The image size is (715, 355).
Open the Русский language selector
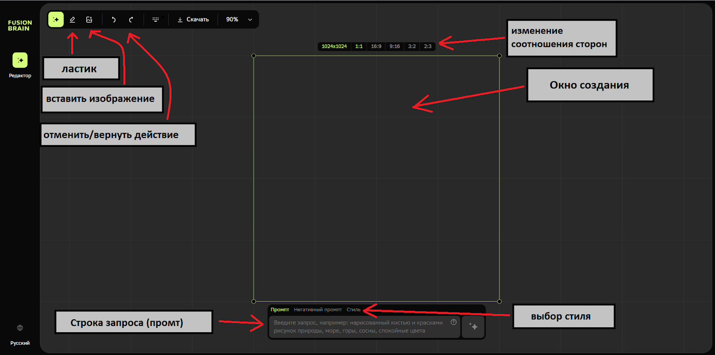coord(20,335)
